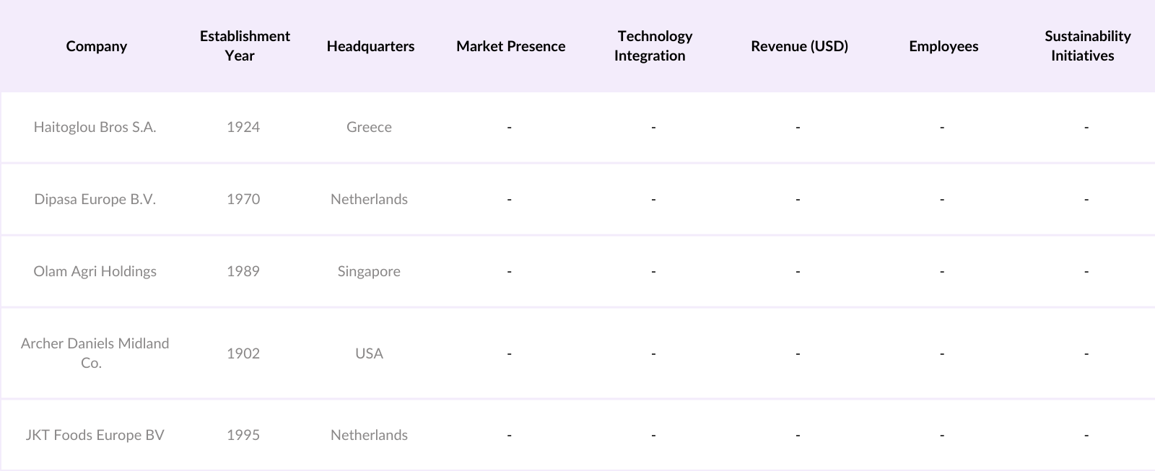Click the Company column header
Viewport: 1155px width, 471px height.
pos(96,46)
